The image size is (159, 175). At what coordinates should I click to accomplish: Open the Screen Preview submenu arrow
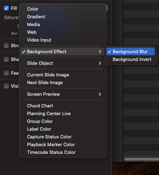pos(100,94)
